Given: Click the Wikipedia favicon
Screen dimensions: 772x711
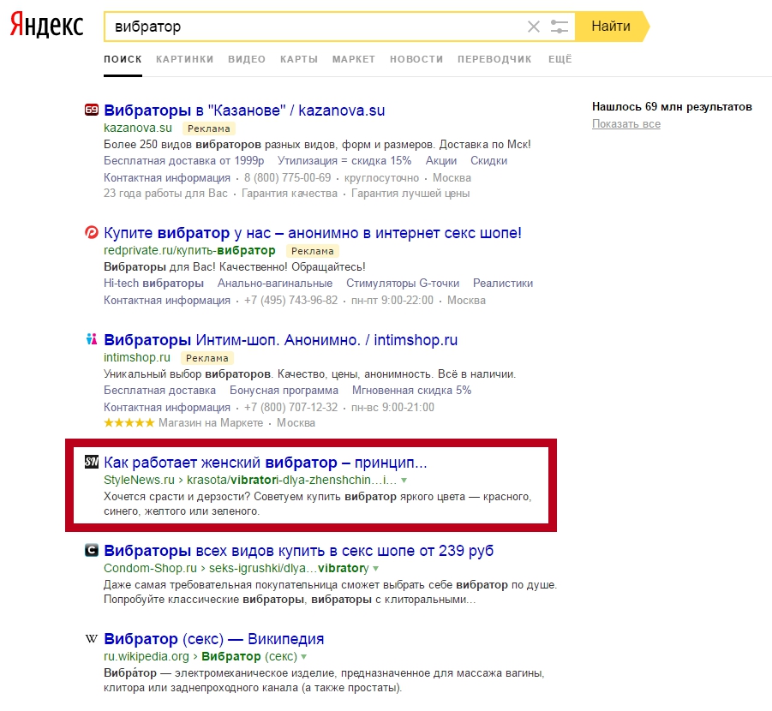Looking at the screenshot, I should (92, 639).
